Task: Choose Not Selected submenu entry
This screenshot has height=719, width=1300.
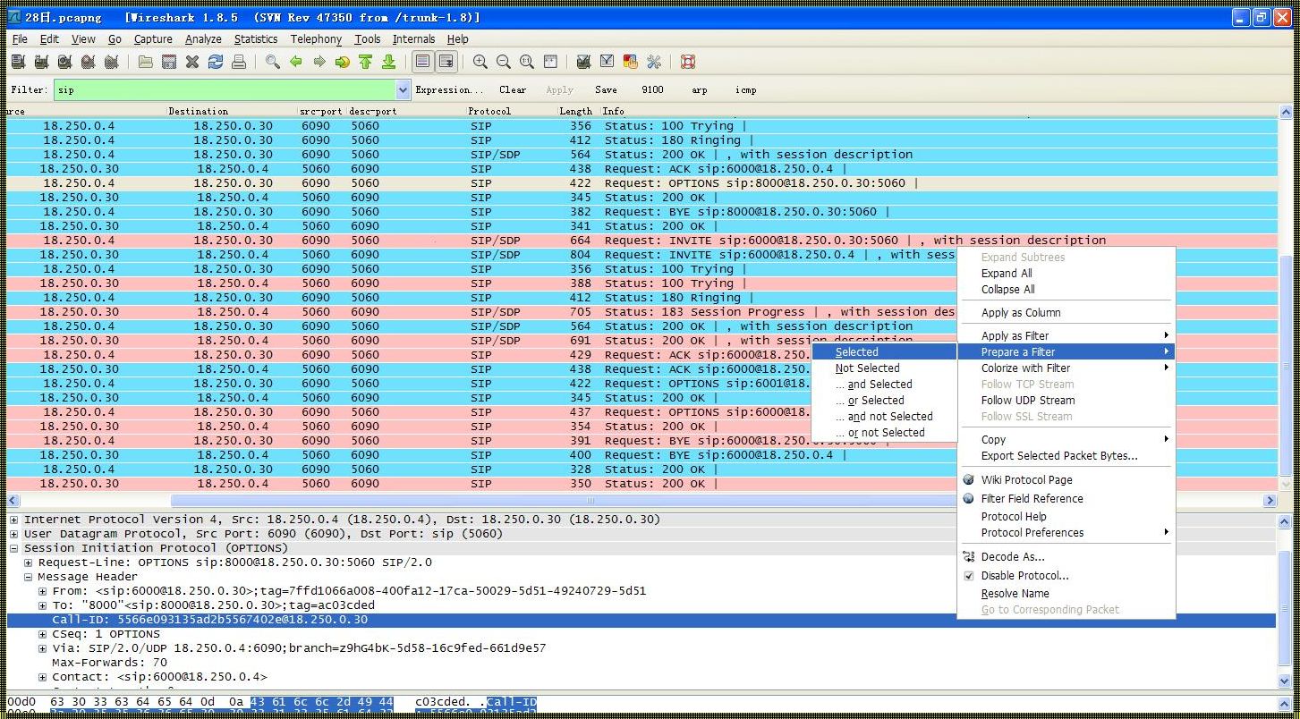Action: tap(884, 368)
